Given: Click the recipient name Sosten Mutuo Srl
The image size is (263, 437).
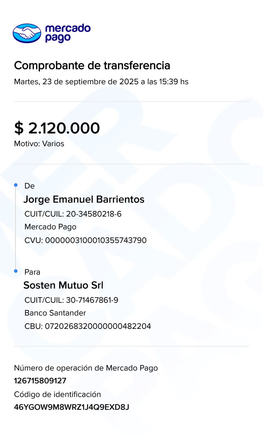Looking at the screenshot, I should [63, 285].
